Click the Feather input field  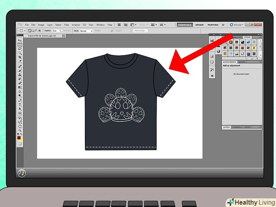55,31
